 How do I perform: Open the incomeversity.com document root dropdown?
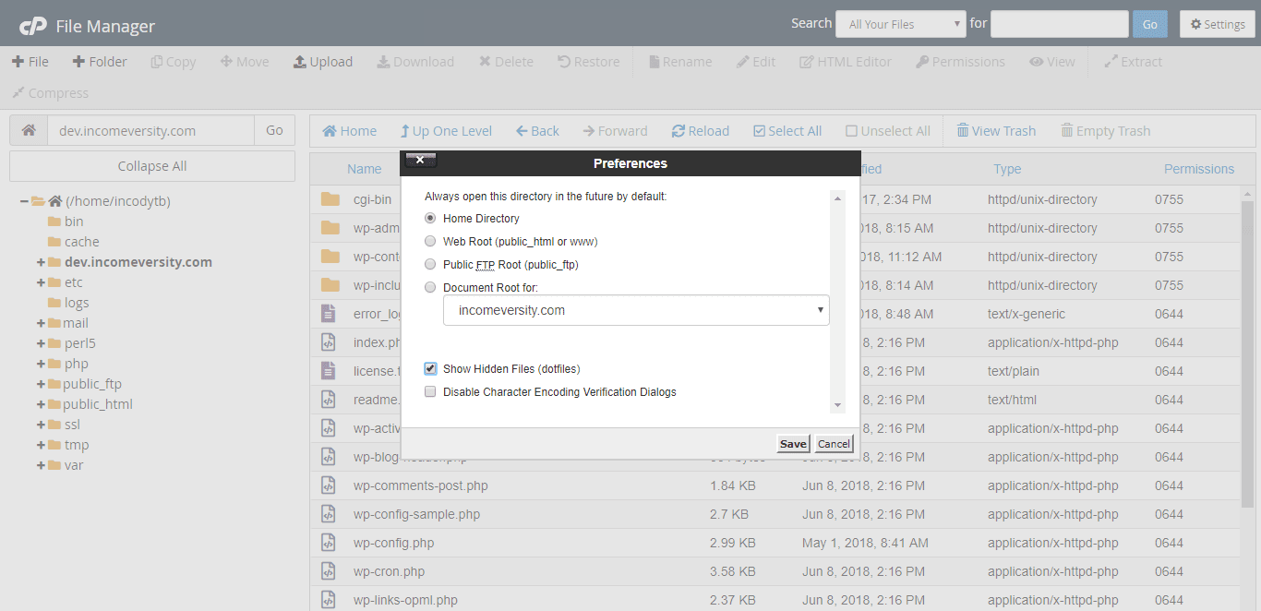coord(636,310)
